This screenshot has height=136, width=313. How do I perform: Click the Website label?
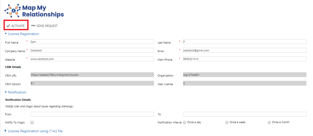click(x=10, y=60)
